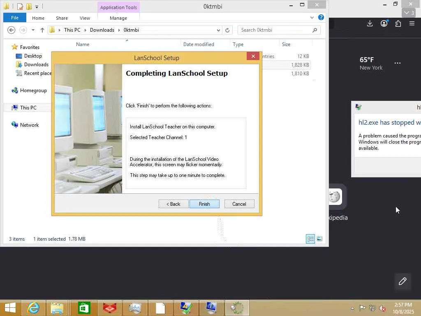The image size is (421, 316).
Task: Open the Windows Start button
Action: tap(10, 308)
